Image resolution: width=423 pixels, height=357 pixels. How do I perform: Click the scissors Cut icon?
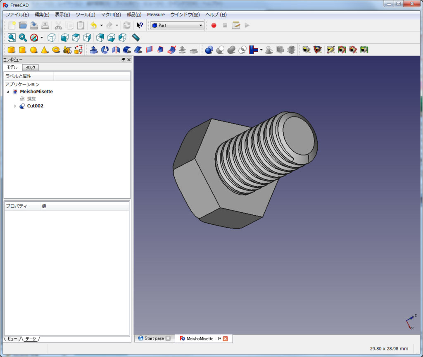click(x=58, y=25)
